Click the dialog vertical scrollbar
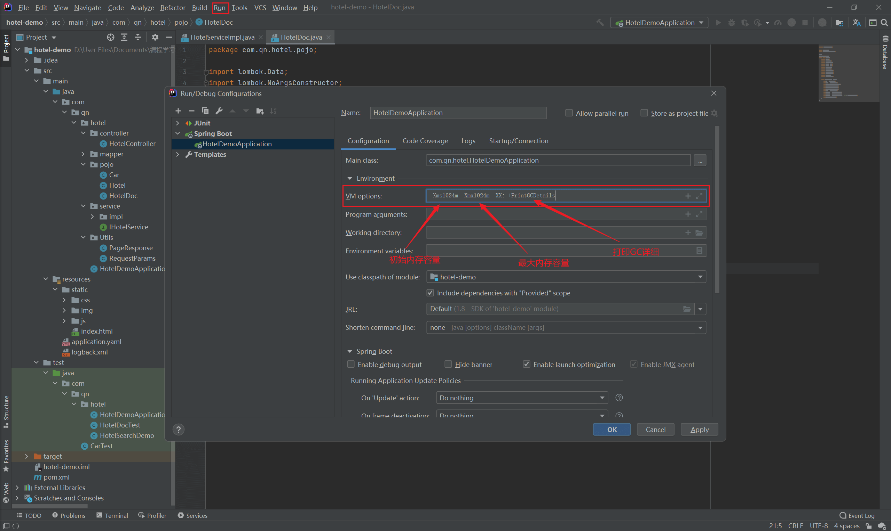 717,210
